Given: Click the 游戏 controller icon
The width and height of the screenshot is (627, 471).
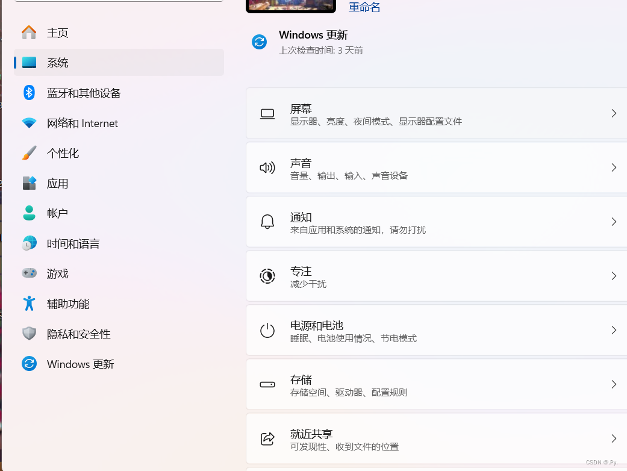Looking at the screenshot, I should (29, 273).
